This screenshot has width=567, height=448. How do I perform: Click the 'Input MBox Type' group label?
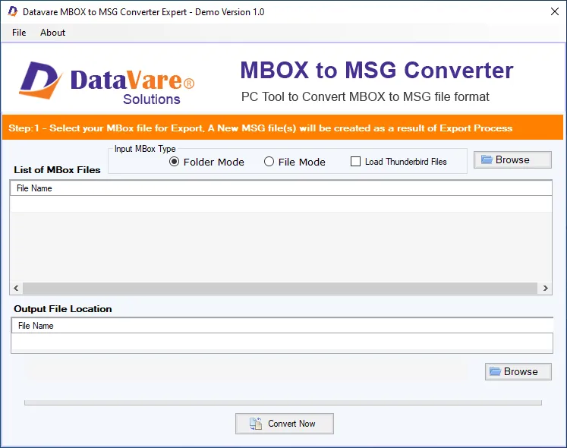(x=145, y=149)
